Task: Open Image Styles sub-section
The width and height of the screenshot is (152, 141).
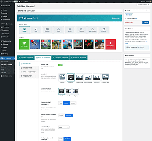Action: 29,68
